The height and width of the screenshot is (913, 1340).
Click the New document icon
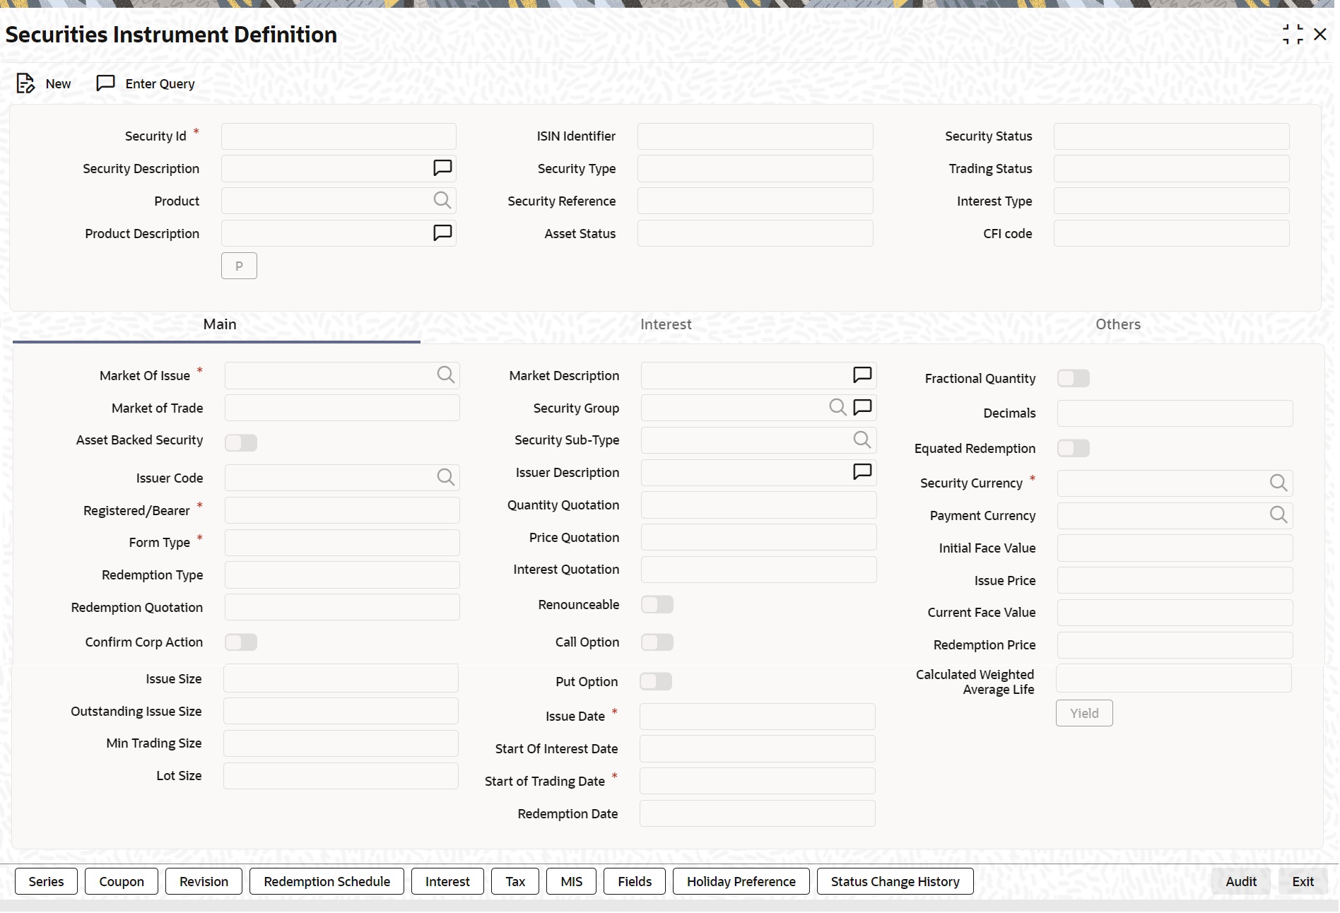(25, 83)
